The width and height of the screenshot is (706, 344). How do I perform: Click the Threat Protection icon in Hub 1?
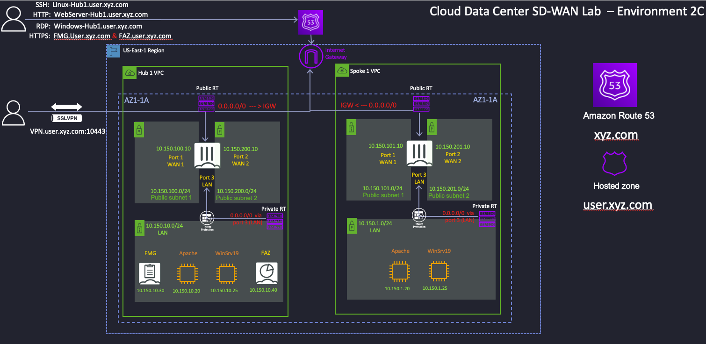(206, 218)
